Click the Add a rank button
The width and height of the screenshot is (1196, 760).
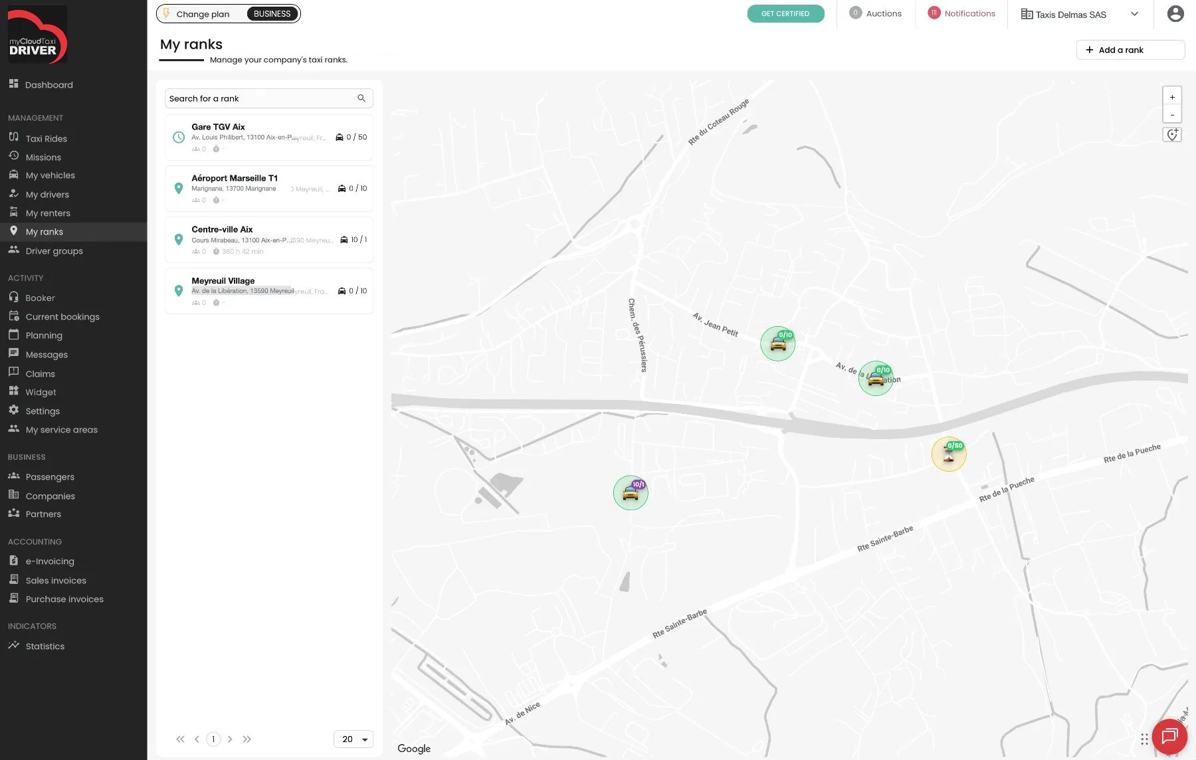pos(1130,50)
